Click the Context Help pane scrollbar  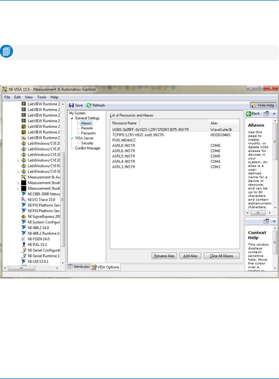(x=275, y=248)
